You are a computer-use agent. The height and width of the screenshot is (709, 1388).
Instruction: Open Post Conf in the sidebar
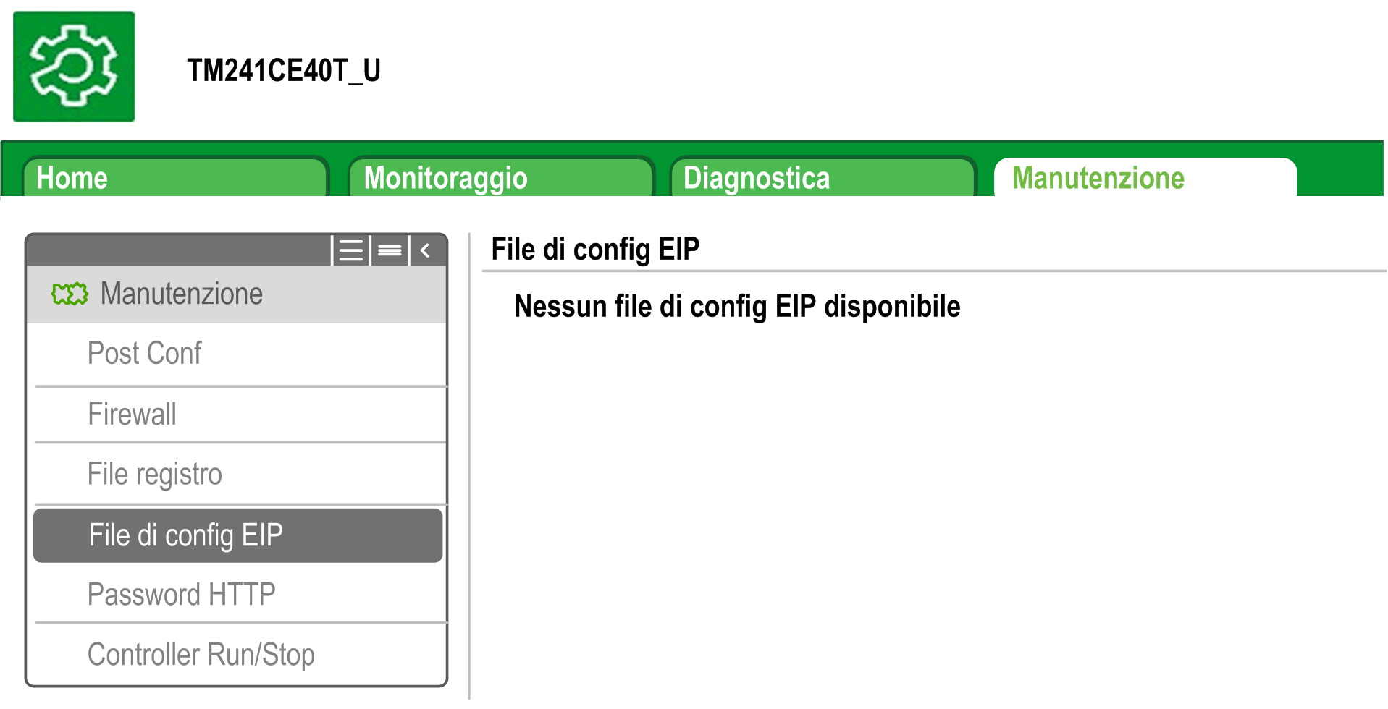[145, 354]
